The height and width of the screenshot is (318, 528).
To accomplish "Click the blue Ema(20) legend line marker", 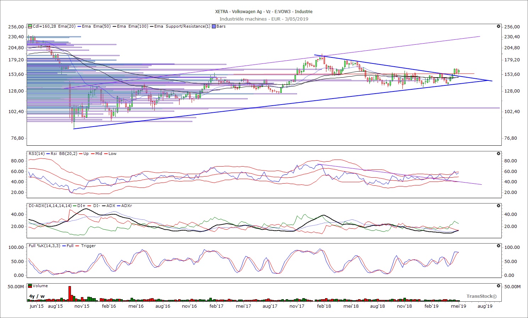I will 79,26.
